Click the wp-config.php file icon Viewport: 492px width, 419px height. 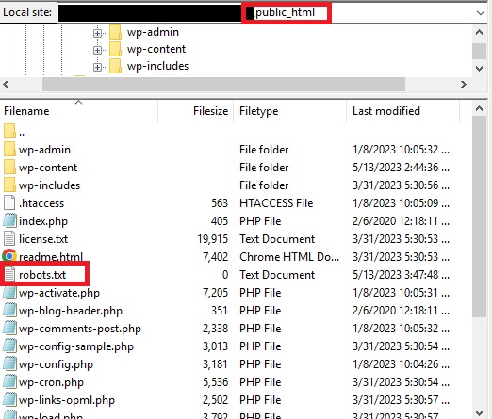pyautogui.click(x=9, y=364)
